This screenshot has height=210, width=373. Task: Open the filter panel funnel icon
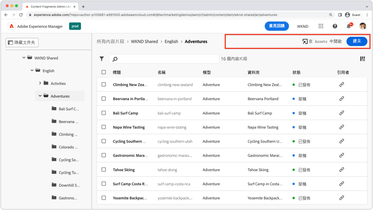click(x=101, y=59)
